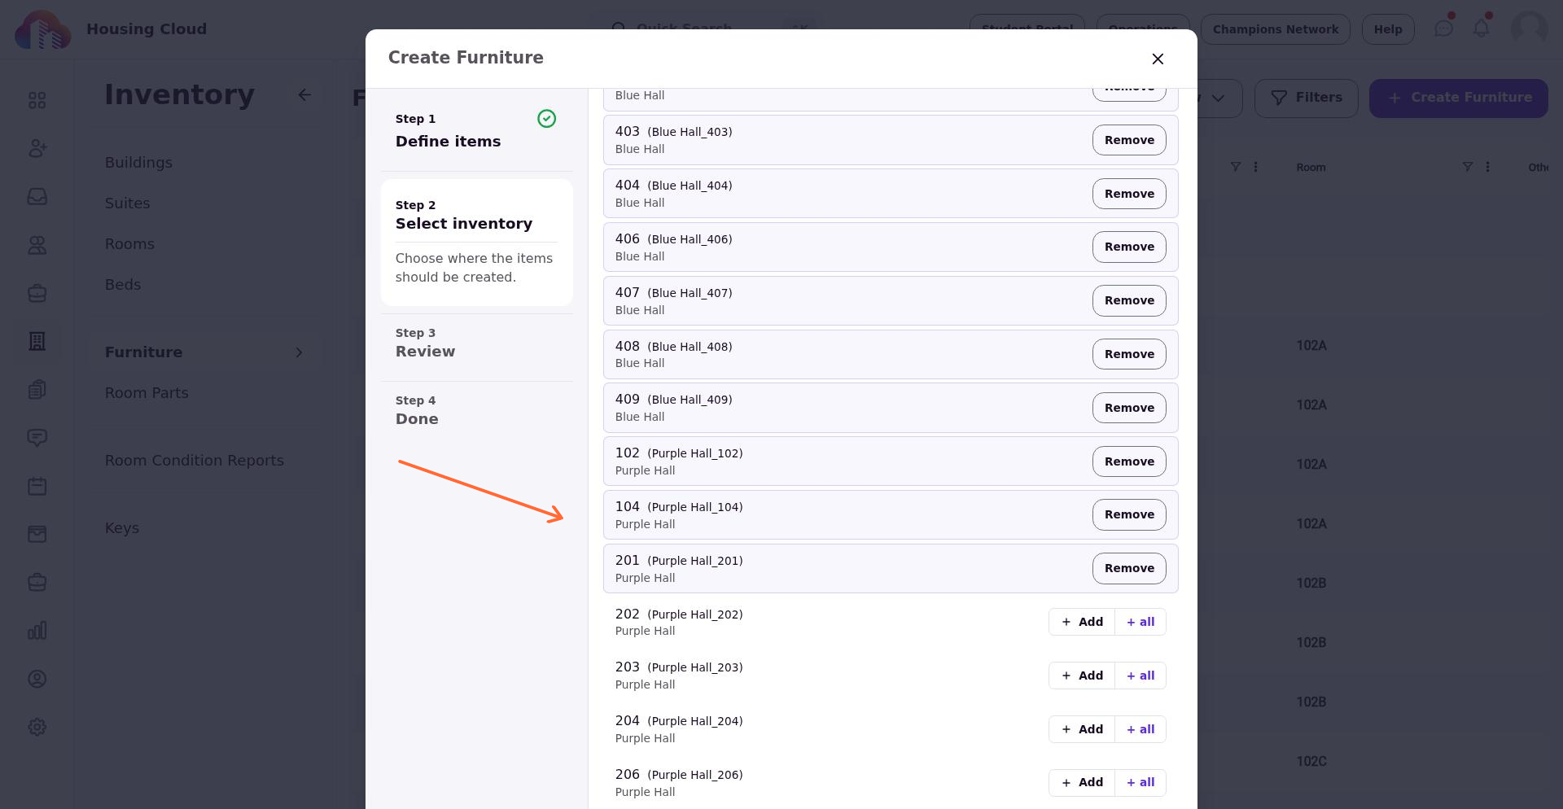This screenshot has width=1563, height=809.
Task: Remove room 403 Blue Hall
Action: pyautogui.click(x=1129, y=140)
